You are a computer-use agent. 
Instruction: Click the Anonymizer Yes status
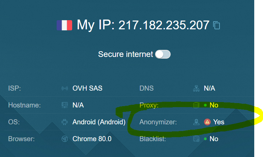point(218,122)
